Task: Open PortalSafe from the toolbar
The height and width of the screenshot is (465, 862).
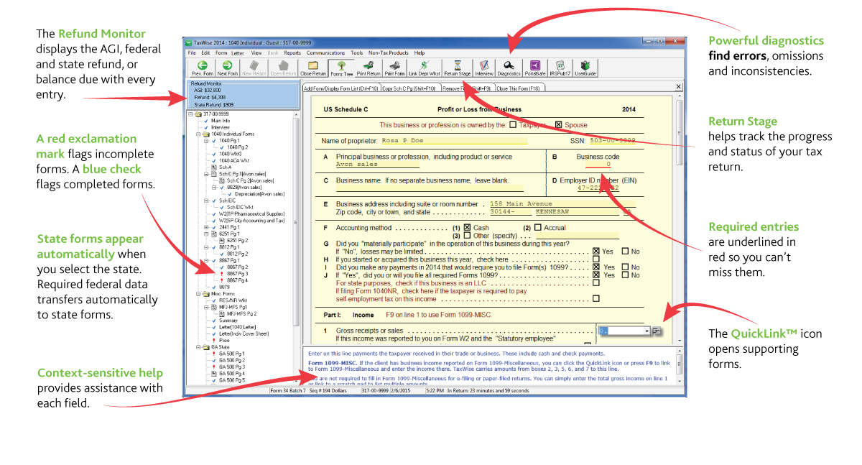Action: click(536, 68)
